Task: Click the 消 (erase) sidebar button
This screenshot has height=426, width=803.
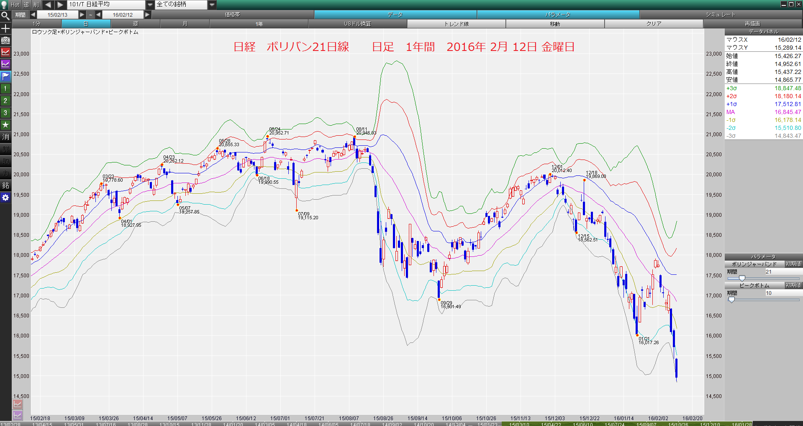Action: tap(5, 137)
